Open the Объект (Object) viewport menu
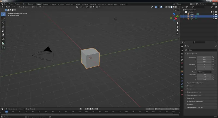This screenshot has height=118, width=218. click(x=41, y=7)
